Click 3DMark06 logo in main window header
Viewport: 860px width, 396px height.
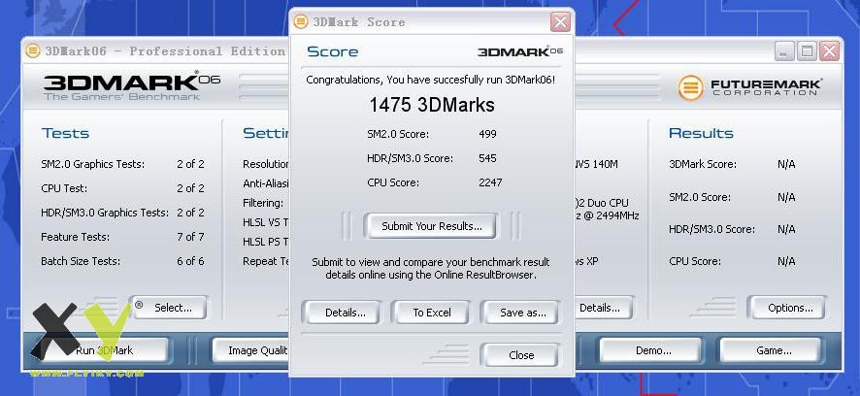132,86
